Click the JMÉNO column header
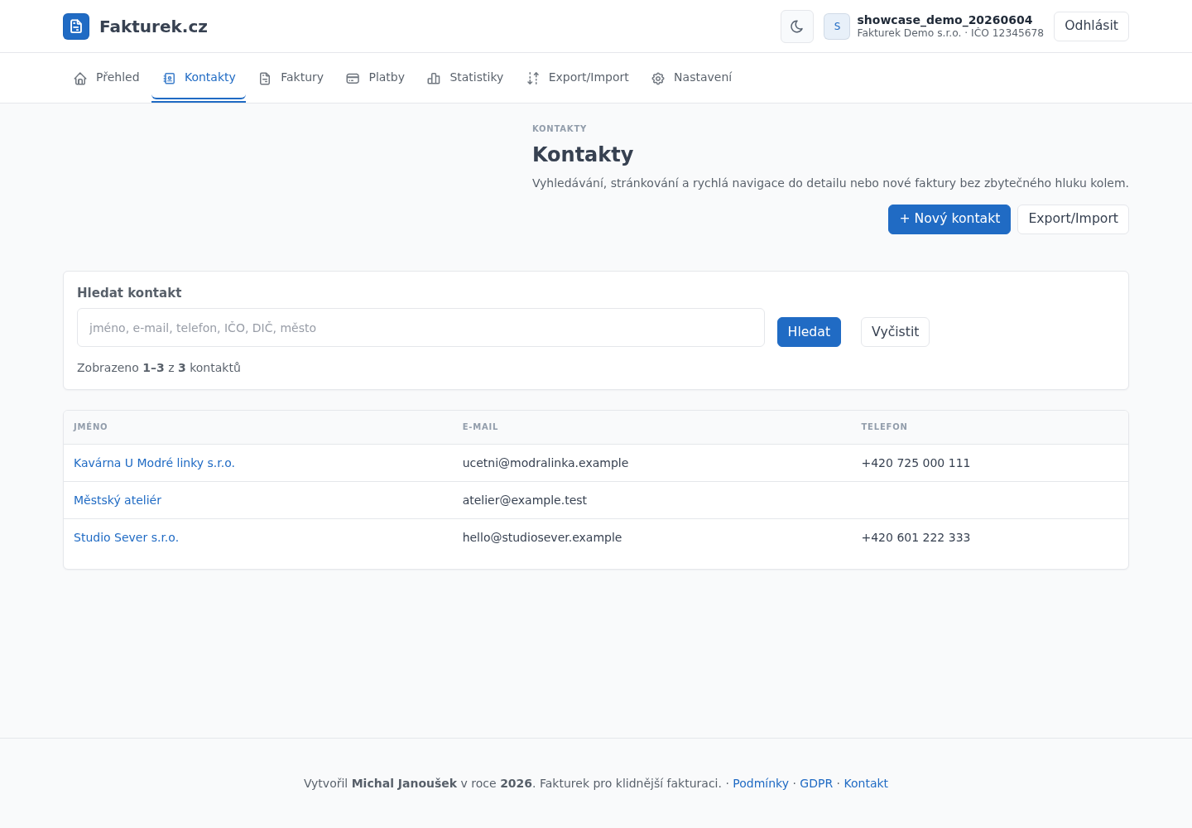This screenshot has height=828, width=1192. pos(90,427)
